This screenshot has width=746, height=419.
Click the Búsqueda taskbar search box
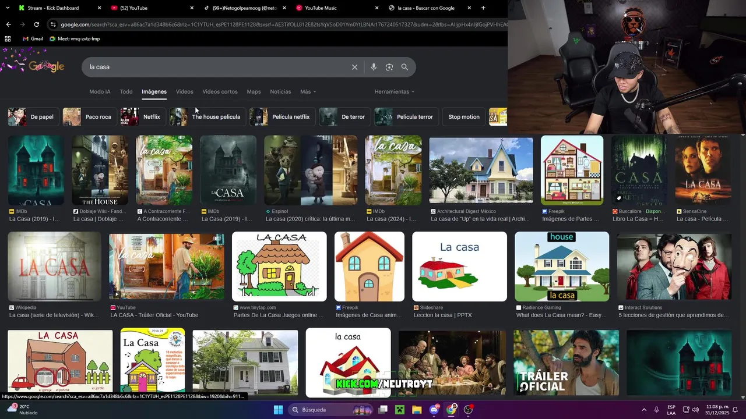pyautogui.click(x=330, y=410)
